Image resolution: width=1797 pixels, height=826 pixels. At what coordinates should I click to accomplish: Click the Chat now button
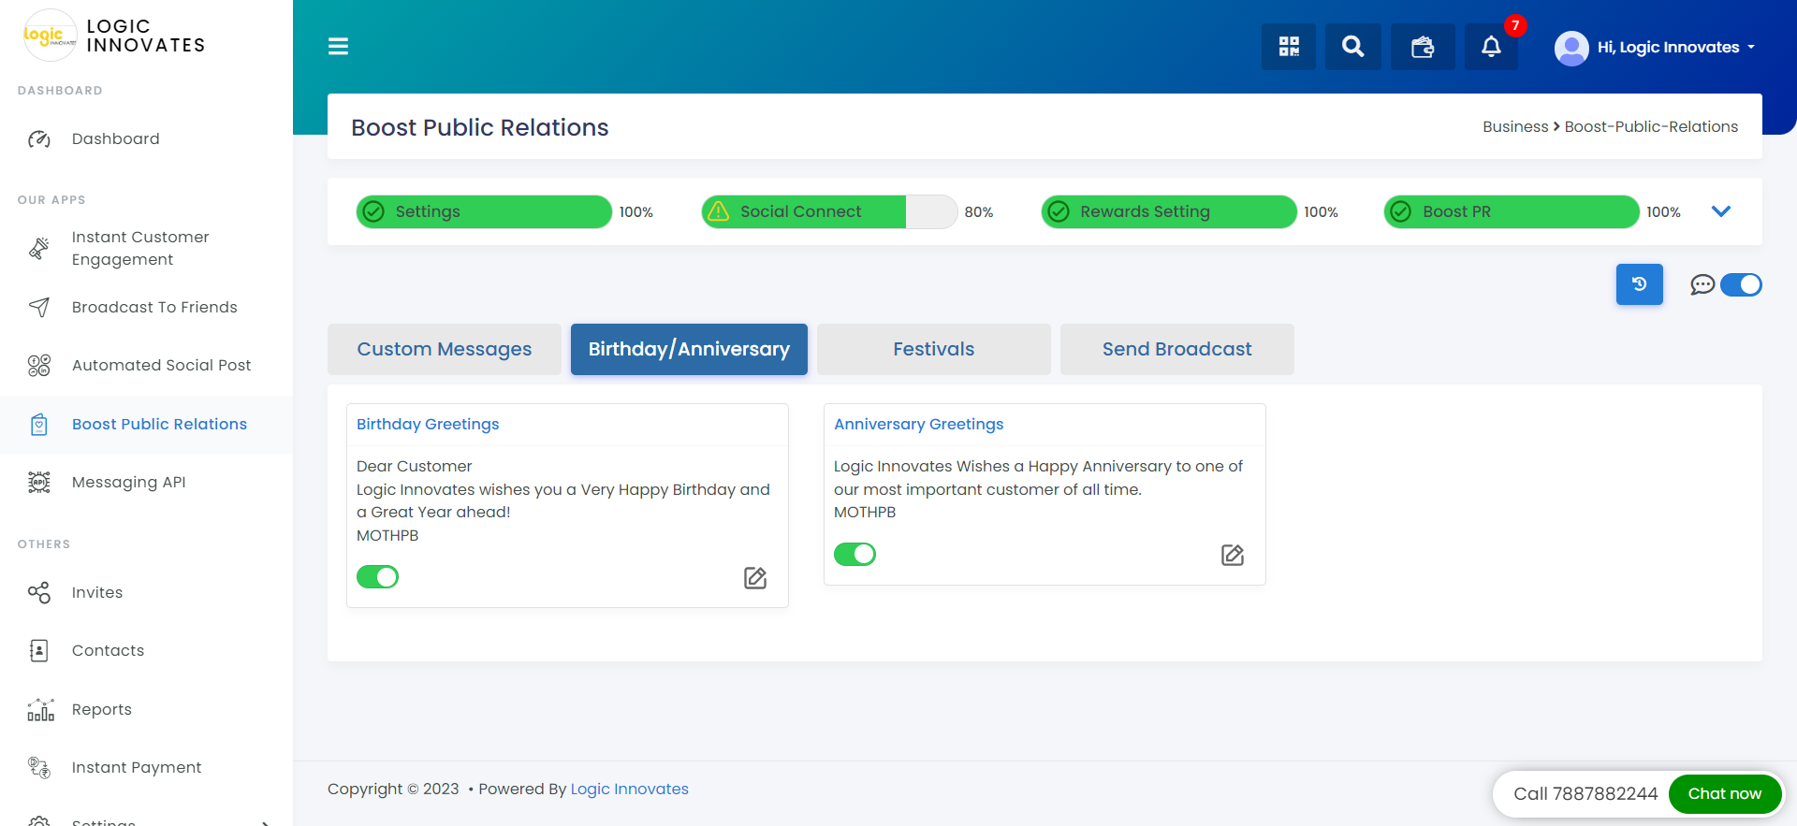pyautogui.click(x=1725, y=794)
